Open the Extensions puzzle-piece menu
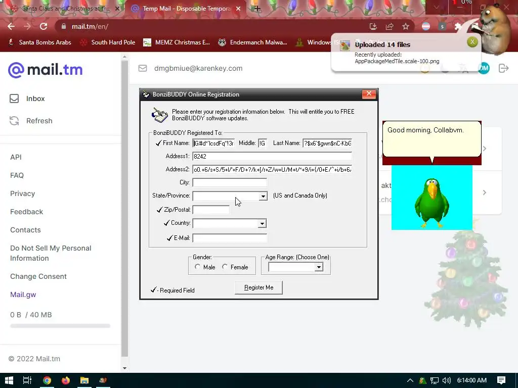The image size is (518, 388). (458, 26)
